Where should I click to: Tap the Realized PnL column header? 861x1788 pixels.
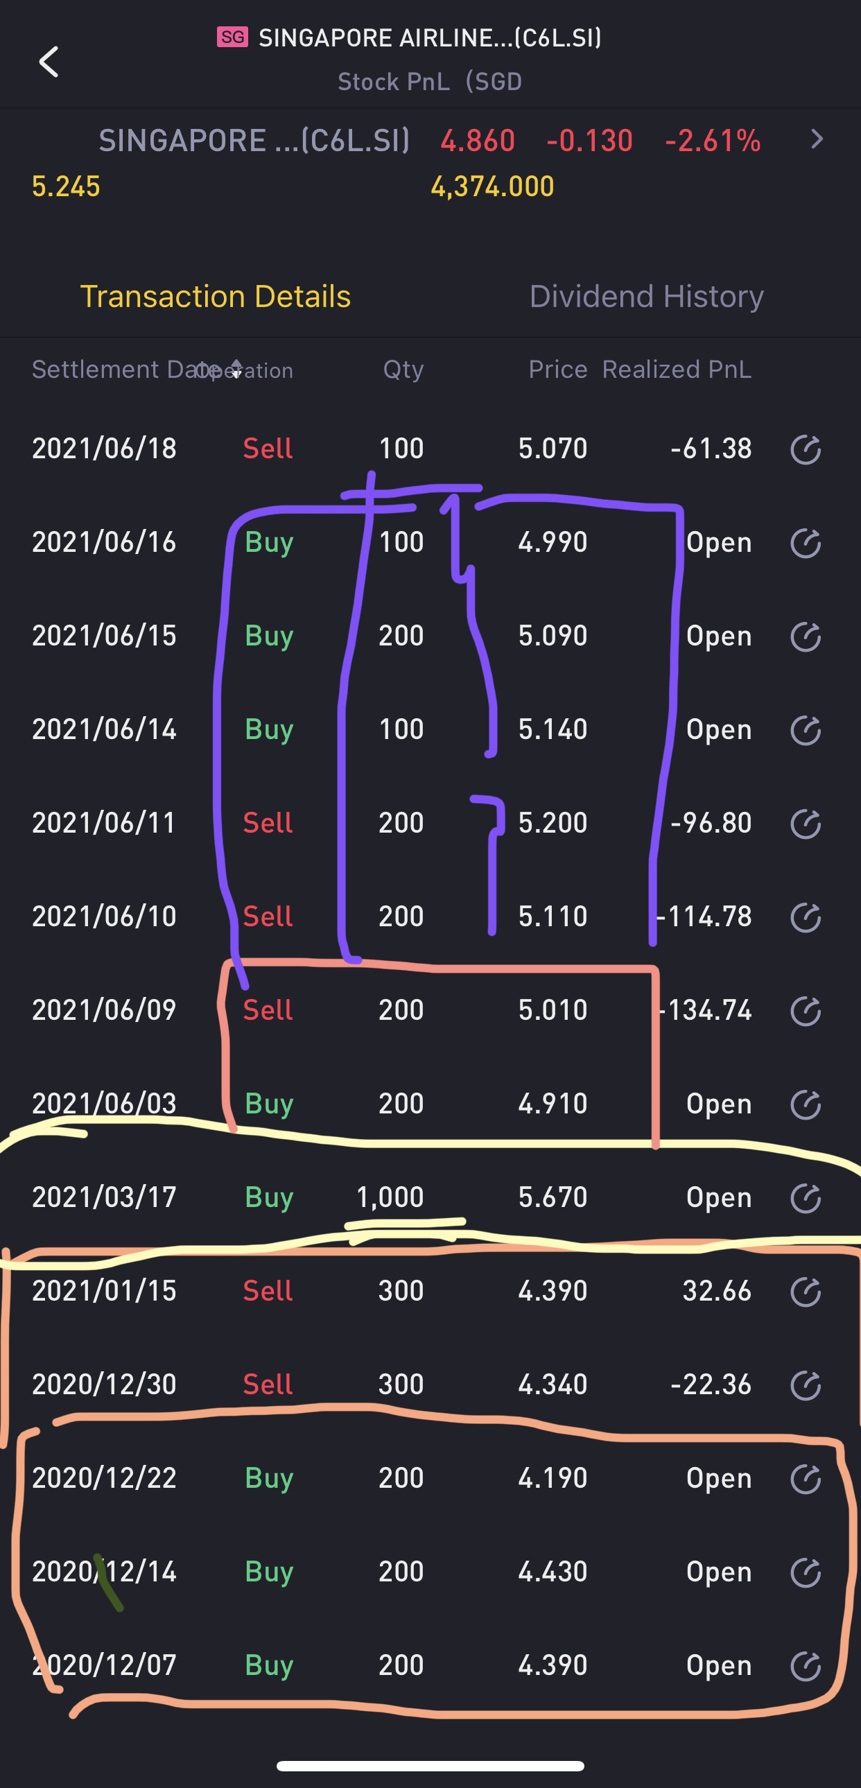point(677,370)
